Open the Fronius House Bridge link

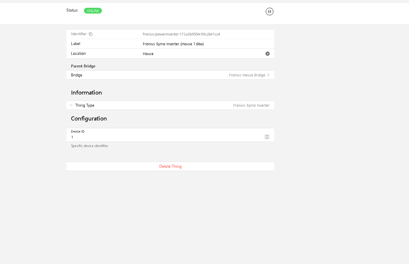coord(247,75)
